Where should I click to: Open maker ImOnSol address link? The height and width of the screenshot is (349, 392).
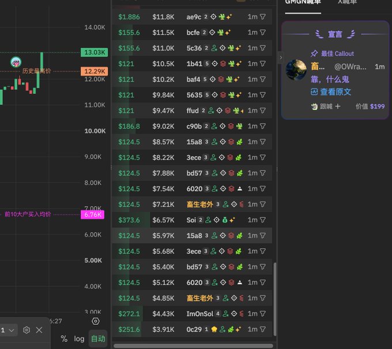[200, 314]
